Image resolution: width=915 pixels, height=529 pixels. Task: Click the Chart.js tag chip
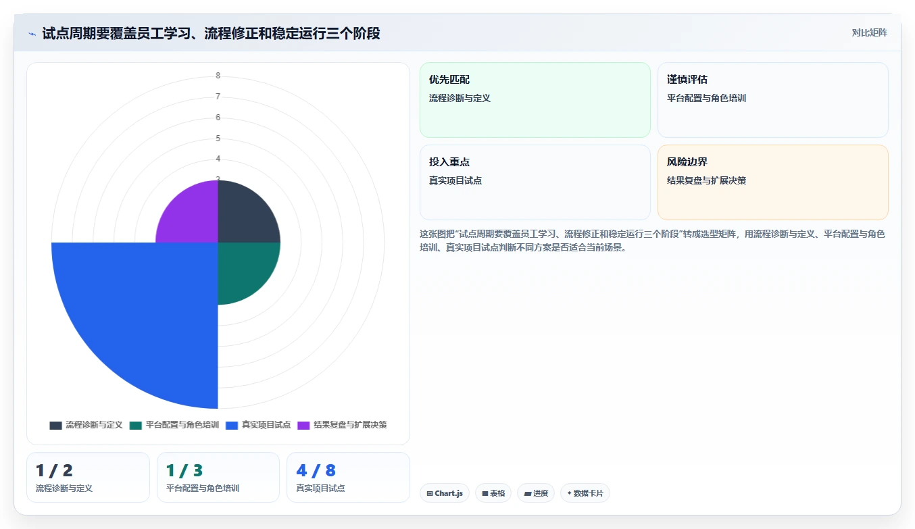pos(445,493)
